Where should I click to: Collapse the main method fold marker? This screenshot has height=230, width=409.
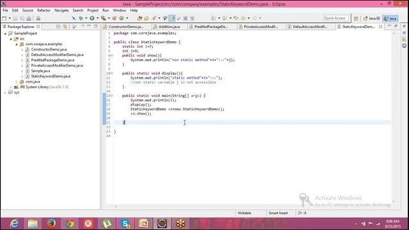coord(112,96)
